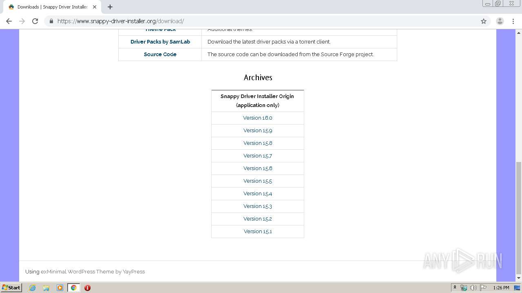Click the page vertical scrollbar thumb

point(519,217)
